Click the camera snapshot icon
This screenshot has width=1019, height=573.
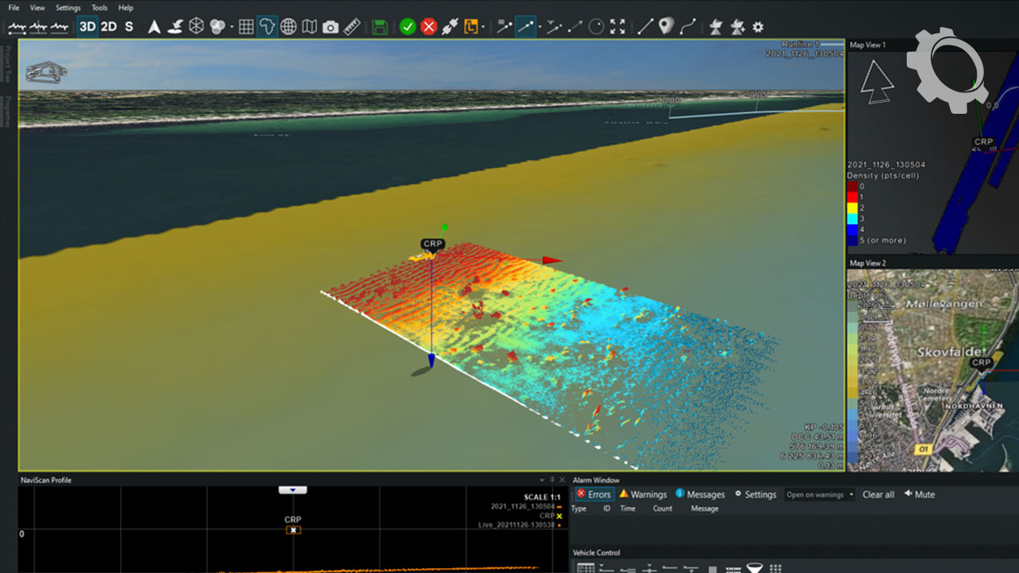click(330, 27)
